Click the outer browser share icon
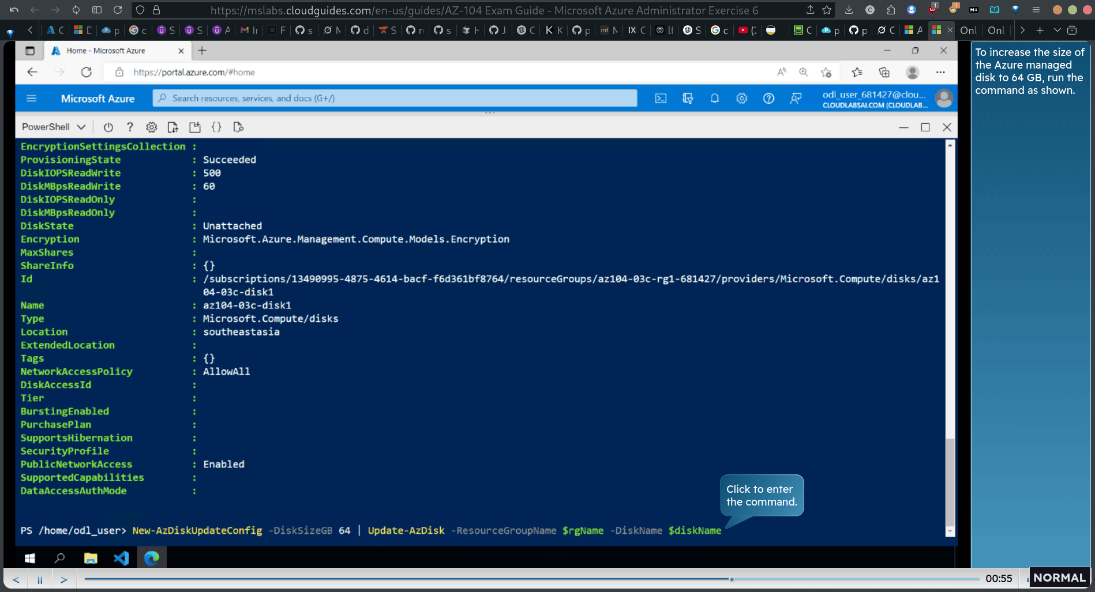The image size is (1095, 592). (x=810, y=10)
